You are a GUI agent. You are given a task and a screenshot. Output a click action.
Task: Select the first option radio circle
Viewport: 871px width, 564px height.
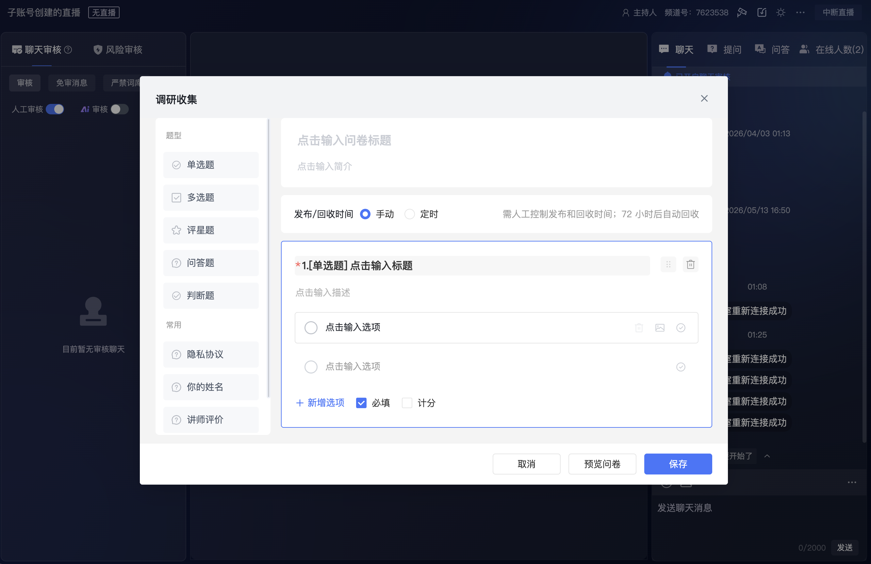coord(311,327)
